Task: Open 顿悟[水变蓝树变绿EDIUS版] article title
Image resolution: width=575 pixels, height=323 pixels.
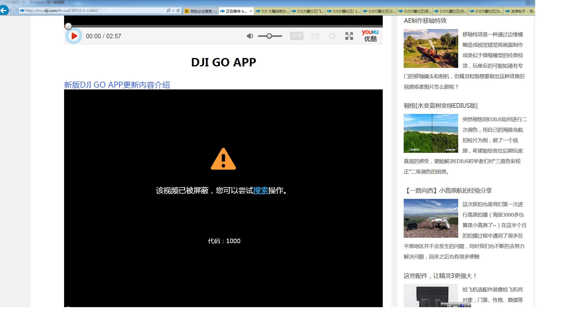Action: point(441,106)
